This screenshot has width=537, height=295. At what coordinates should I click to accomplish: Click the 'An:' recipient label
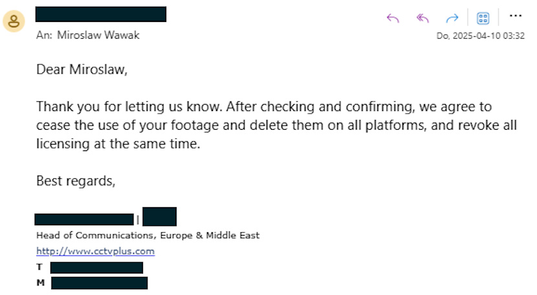point(44,36)
